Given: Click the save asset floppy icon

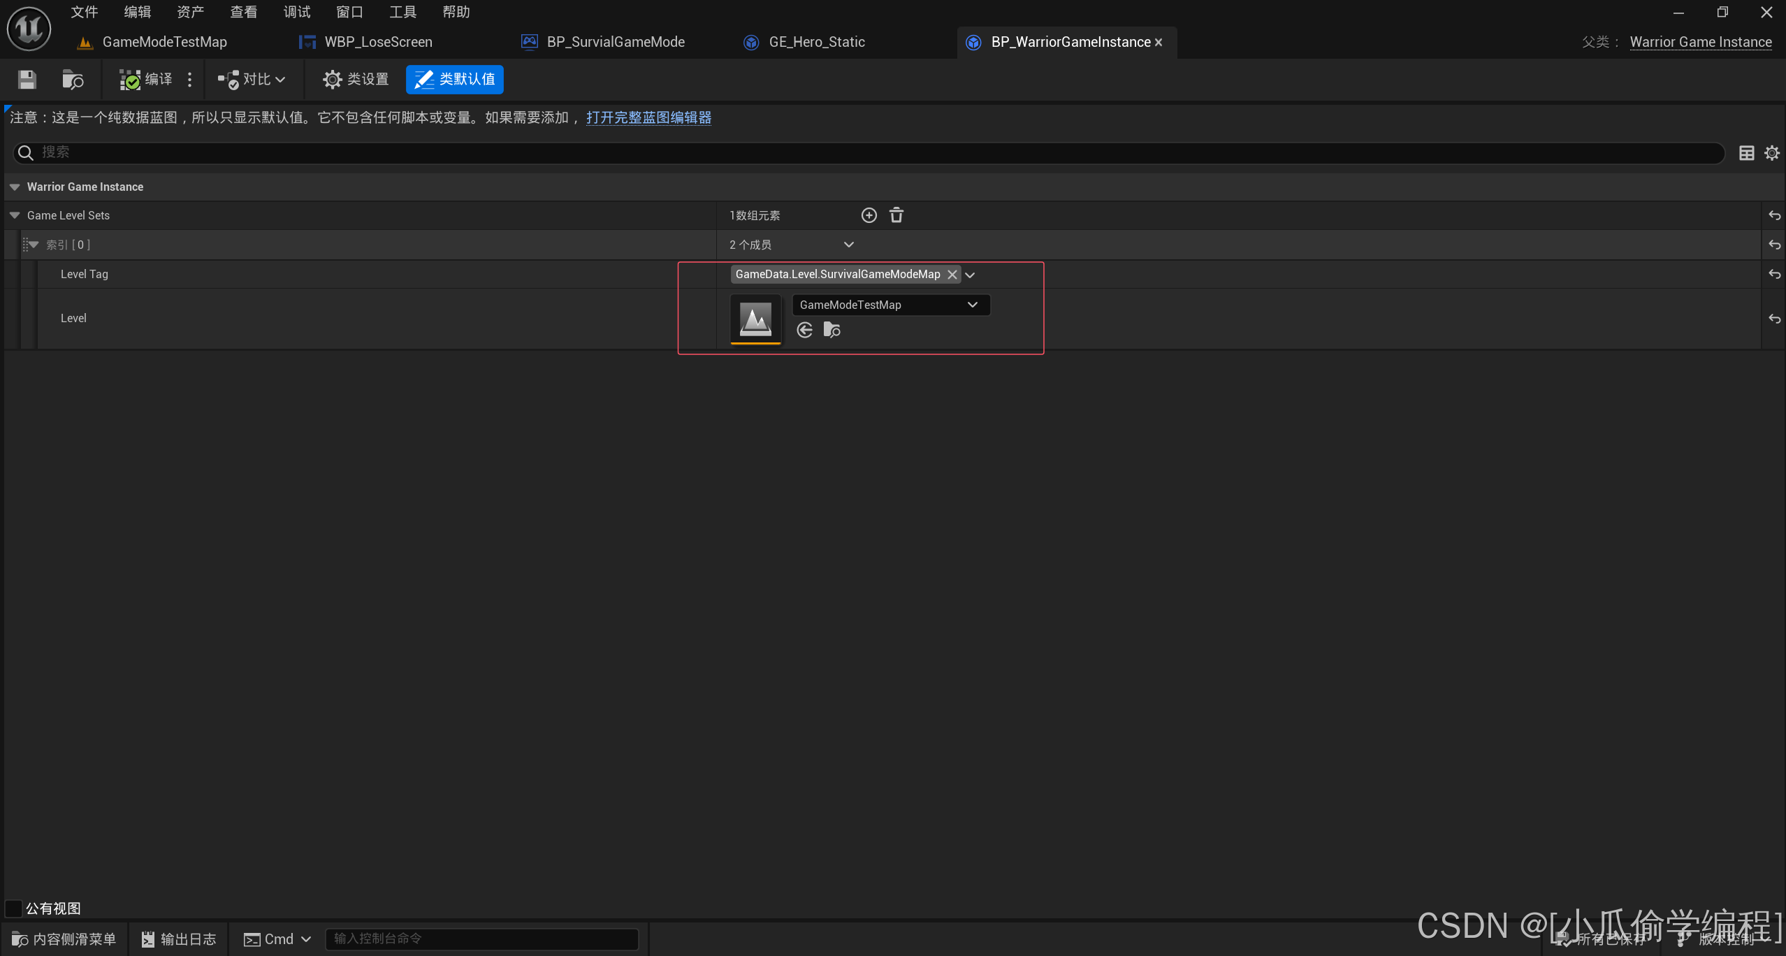Looking at the screenshot, I should (x=27, y=80).
